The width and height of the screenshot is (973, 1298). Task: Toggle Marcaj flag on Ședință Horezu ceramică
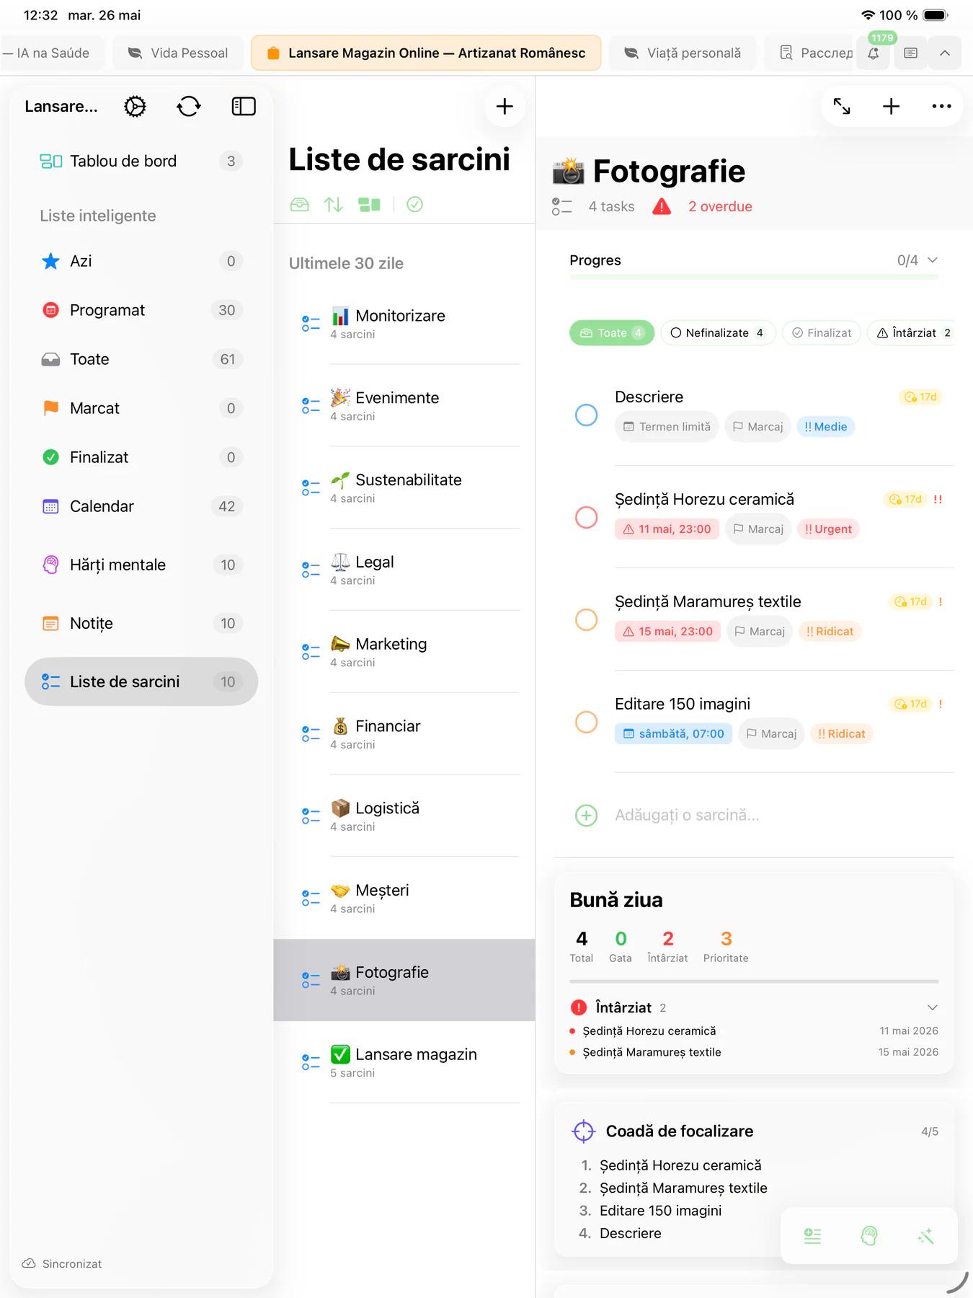pos(758,529)
